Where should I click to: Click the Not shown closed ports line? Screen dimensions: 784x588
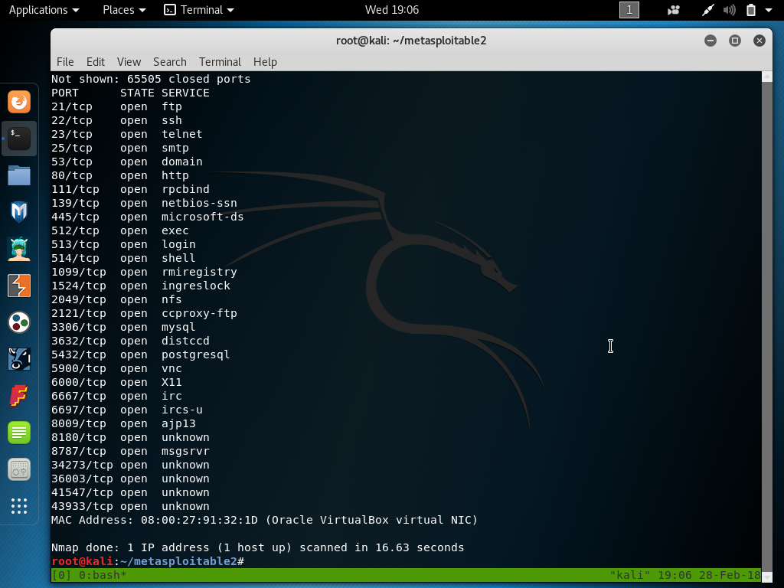(x=151, y=79)
